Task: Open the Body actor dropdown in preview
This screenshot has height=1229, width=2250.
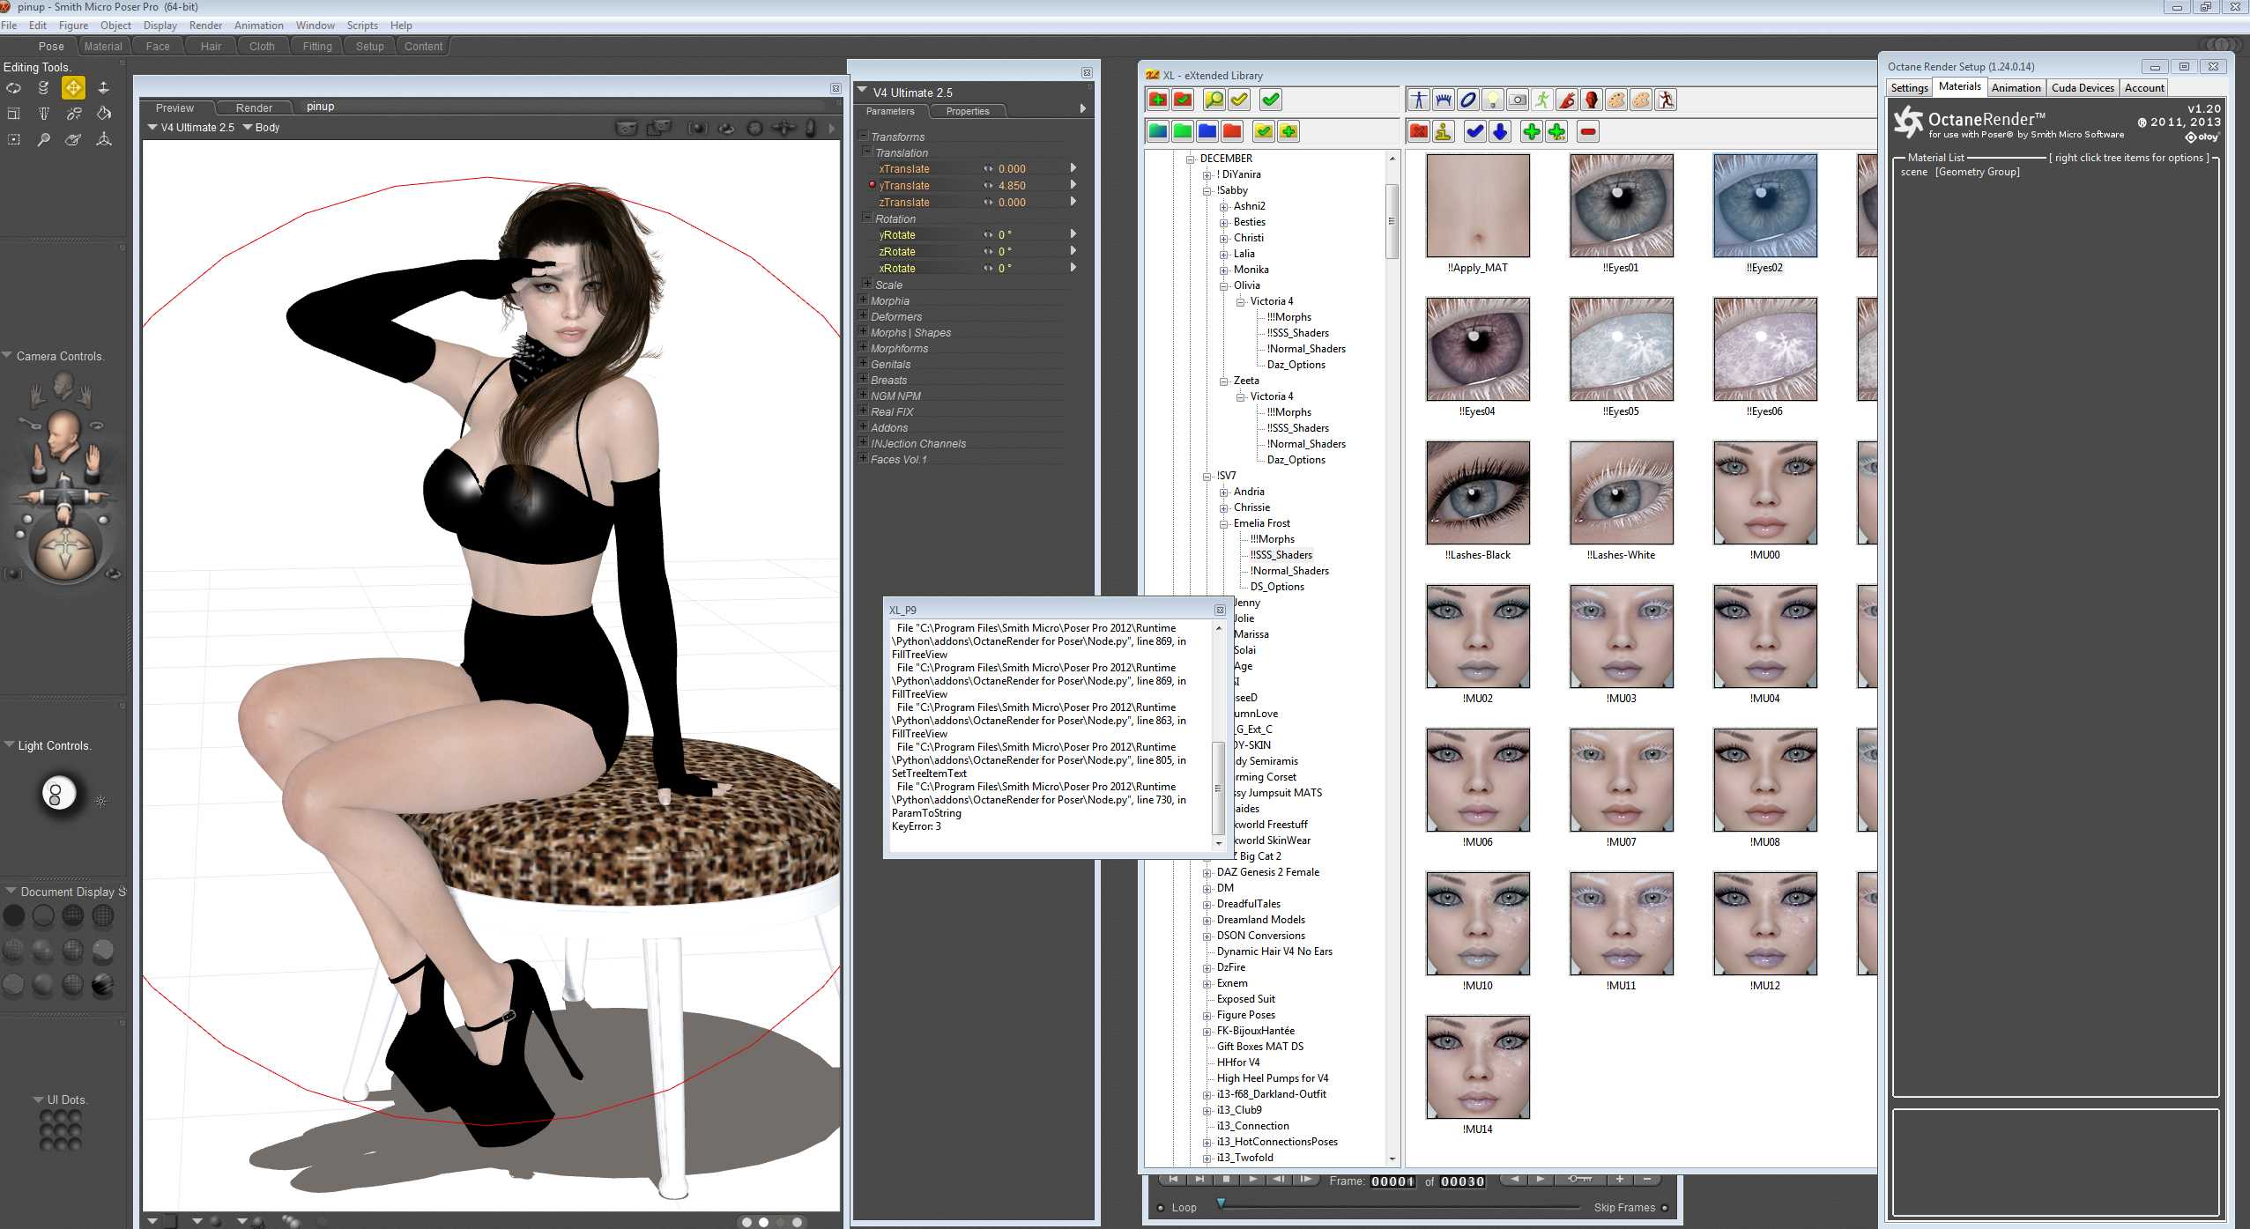Action: 262,128
